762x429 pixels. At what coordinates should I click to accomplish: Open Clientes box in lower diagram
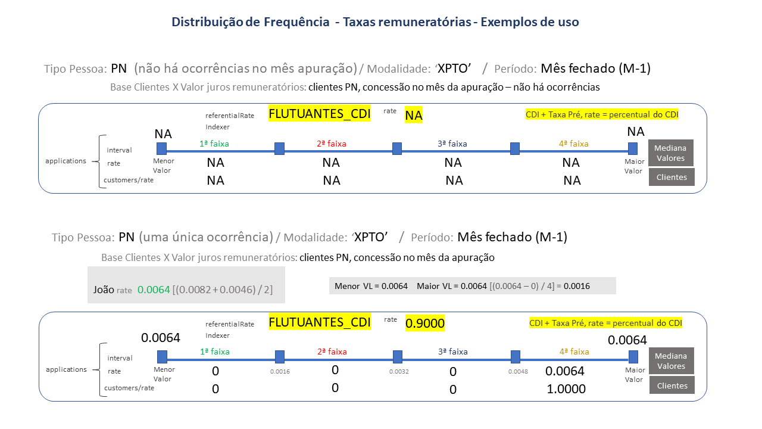(x=671, y=386)
